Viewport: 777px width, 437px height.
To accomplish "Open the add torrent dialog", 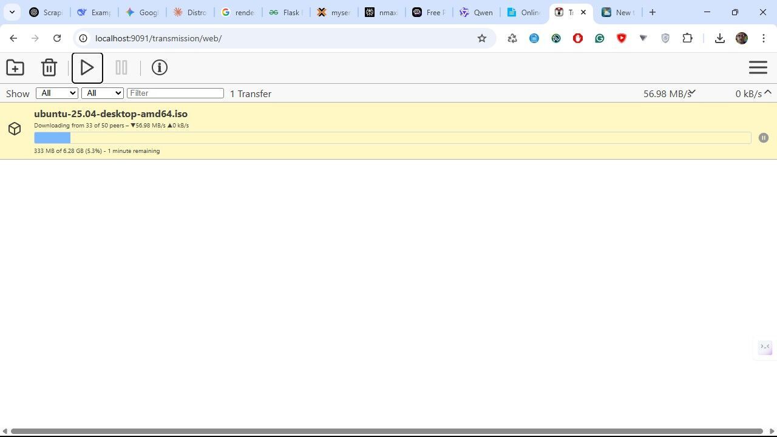I will tap(15, 67).
